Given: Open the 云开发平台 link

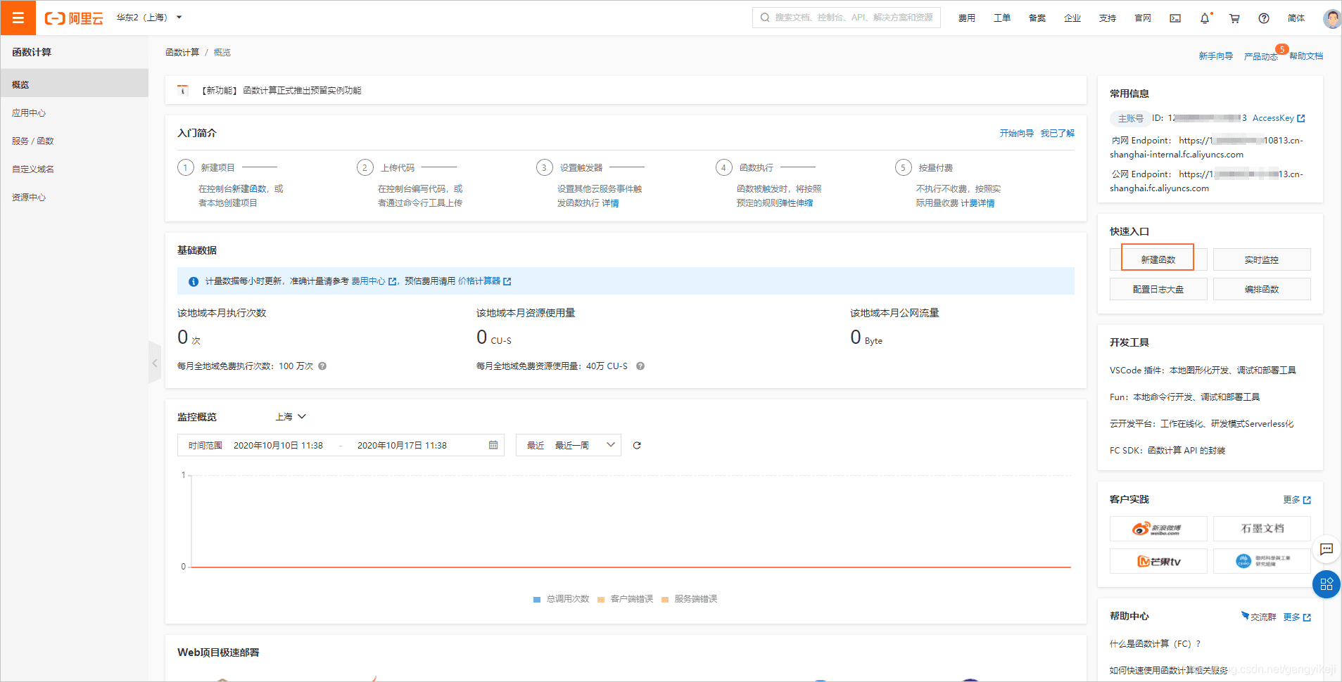Looking at the screenshot, I should (x=1202, y=424).
